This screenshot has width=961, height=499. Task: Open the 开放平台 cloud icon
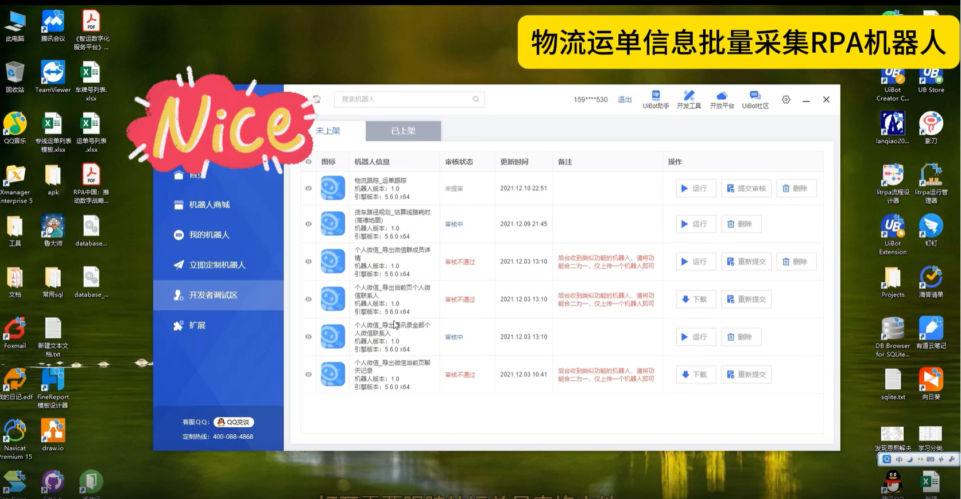[722, 99]
